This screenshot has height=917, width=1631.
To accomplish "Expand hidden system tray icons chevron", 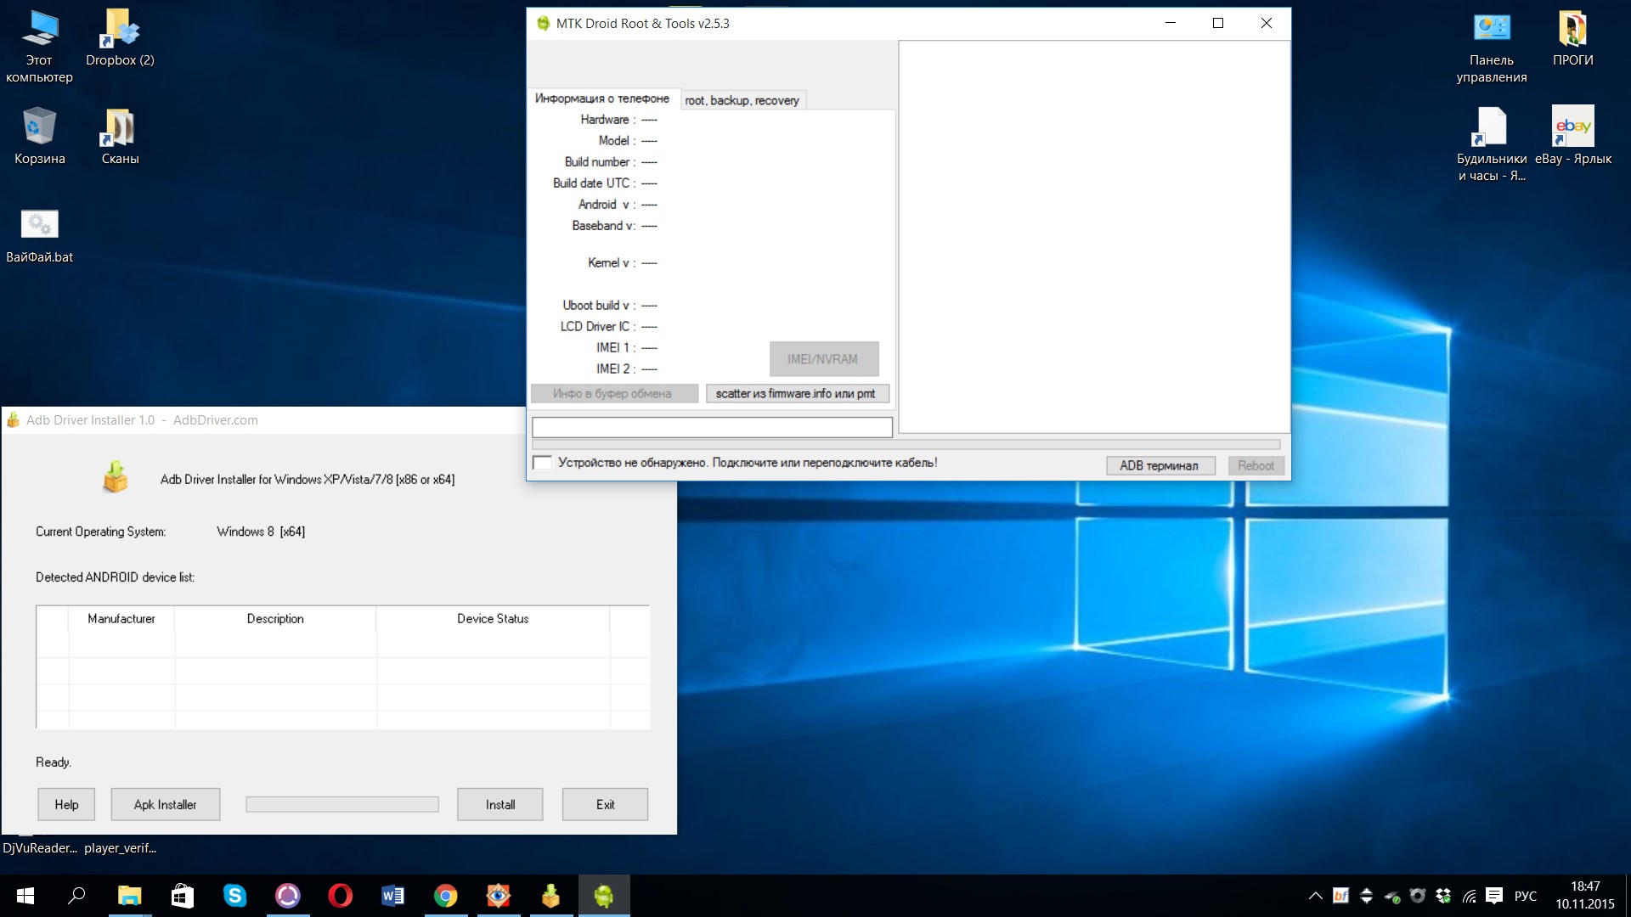I will click(1315, 896).
